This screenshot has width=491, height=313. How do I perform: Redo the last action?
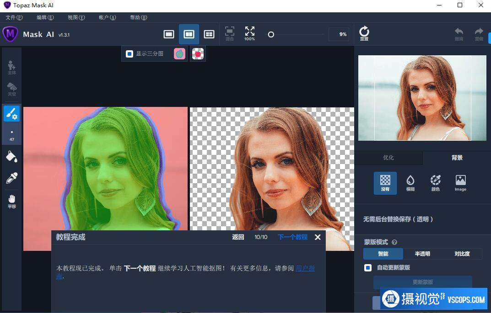(x=479, y=34)
